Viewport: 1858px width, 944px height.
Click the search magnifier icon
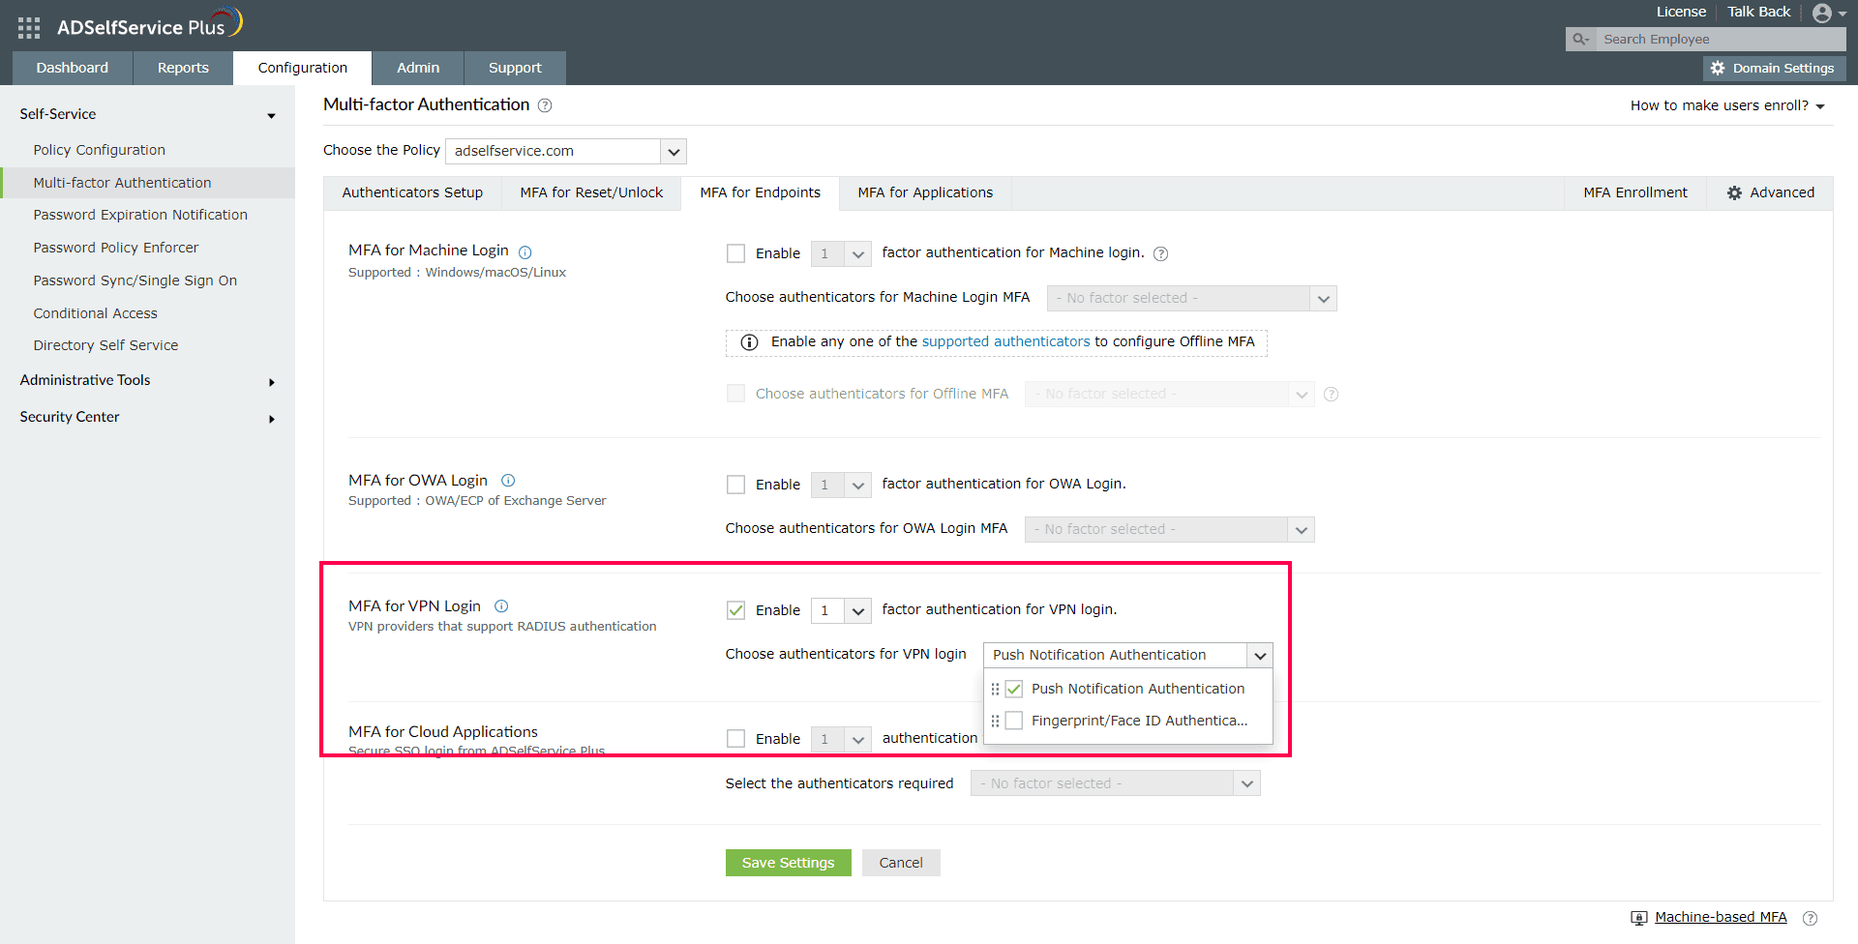tap(1579, 39)
